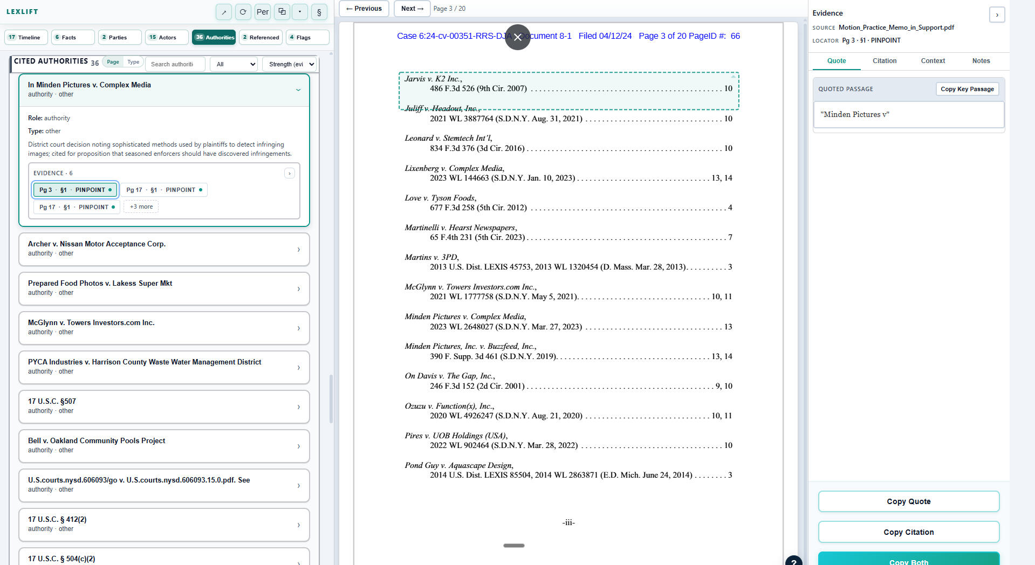1035x565 pixels.
Task: Click the section symbol (§) icon
Action: [x=319, y=12]
